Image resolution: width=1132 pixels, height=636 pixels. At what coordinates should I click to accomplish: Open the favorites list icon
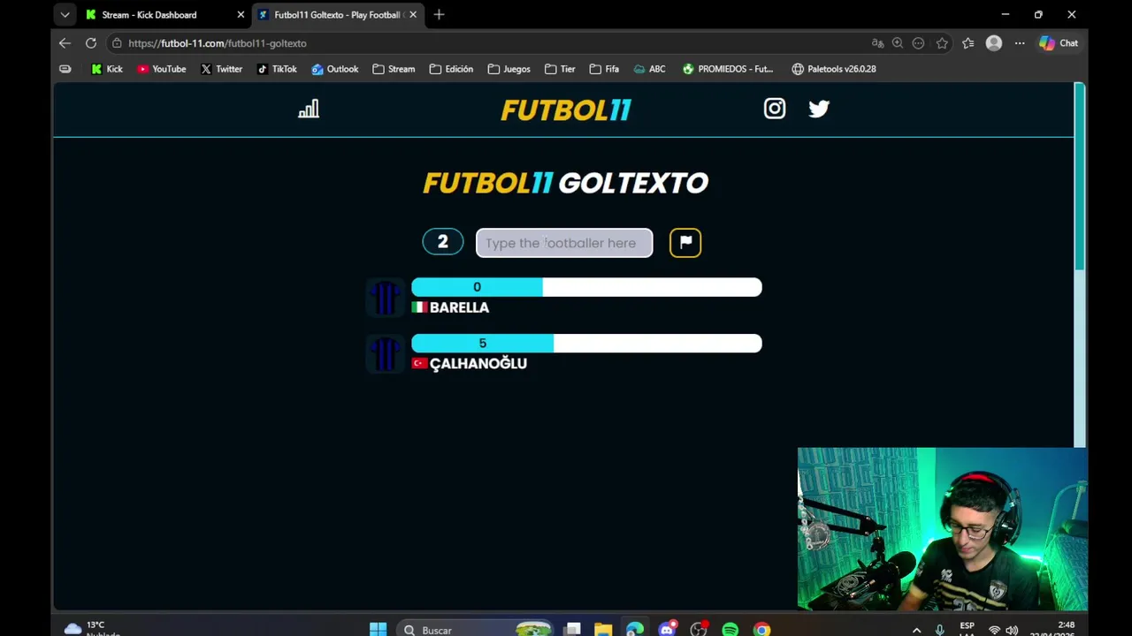(968, 43)
